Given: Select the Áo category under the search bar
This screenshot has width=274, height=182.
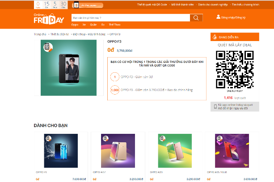Looking at the screenshot, I should [x=103, y=25].
